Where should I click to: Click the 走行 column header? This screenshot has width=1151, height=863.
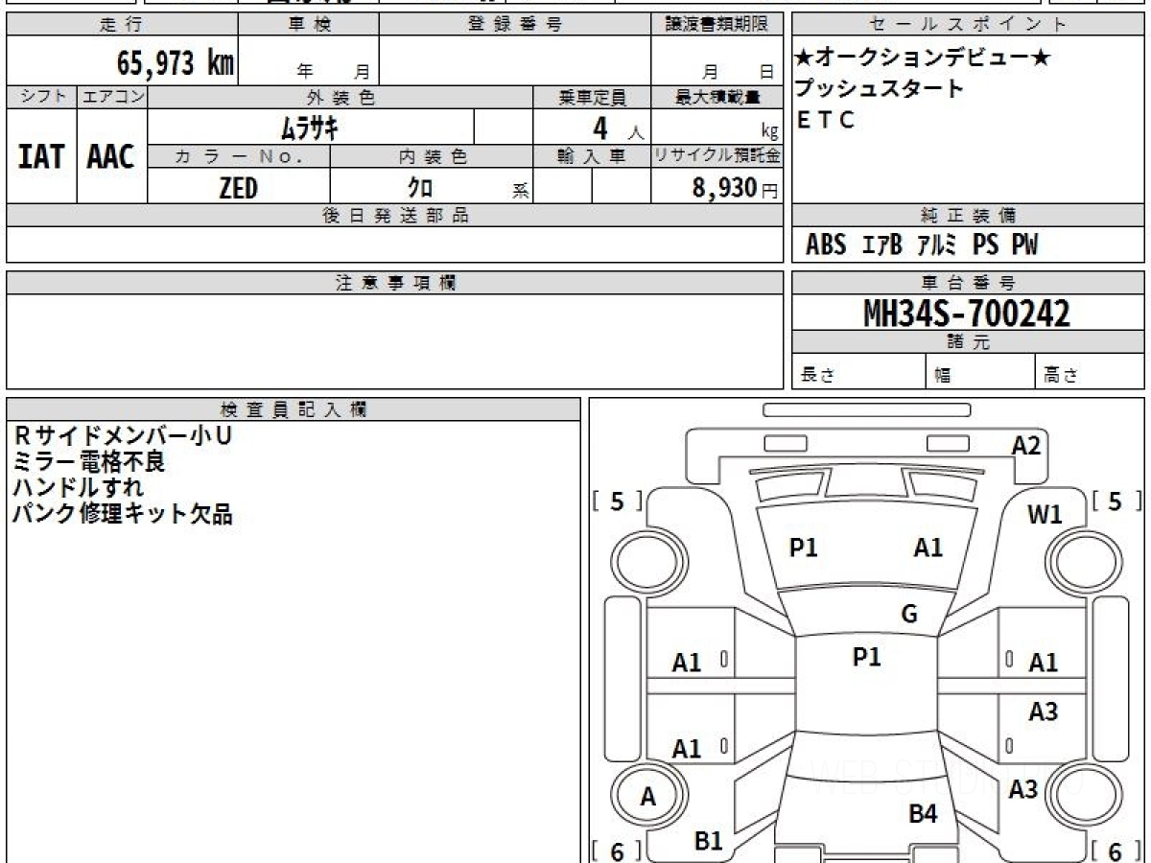point(122,25)
